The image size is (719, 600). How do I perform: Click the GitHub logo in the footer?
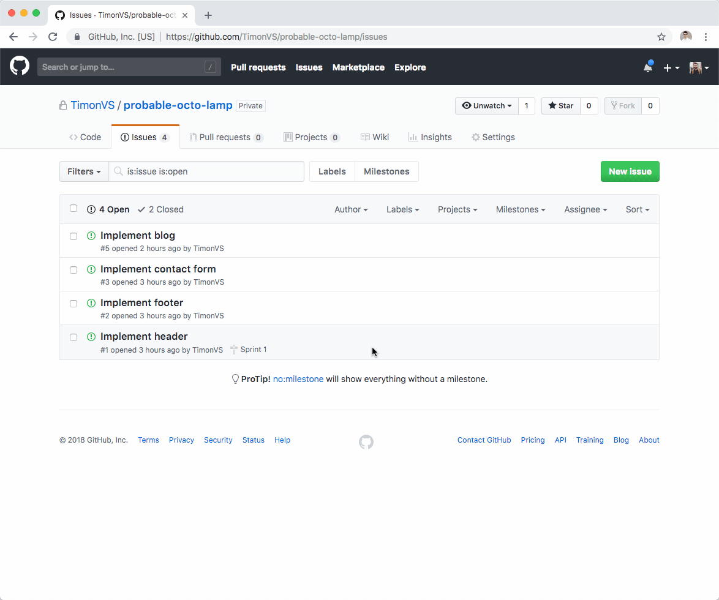[x=366, y=442]
